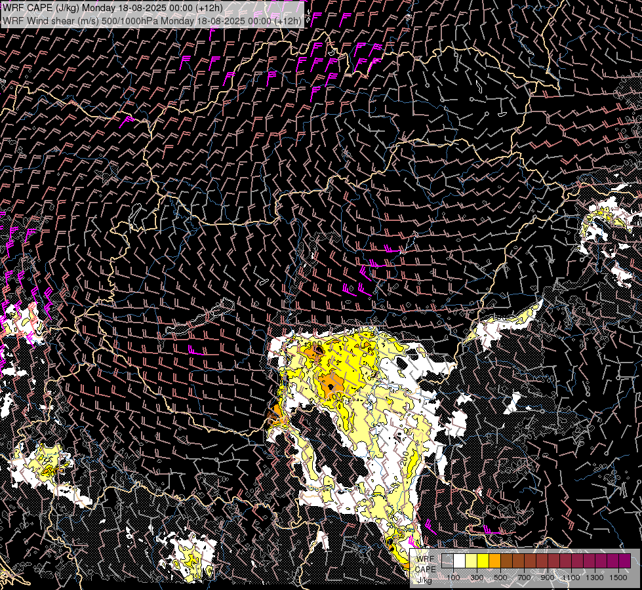Click the legend label 300
The height and width of the screenshot is (590, 642).
coord(477,578)
